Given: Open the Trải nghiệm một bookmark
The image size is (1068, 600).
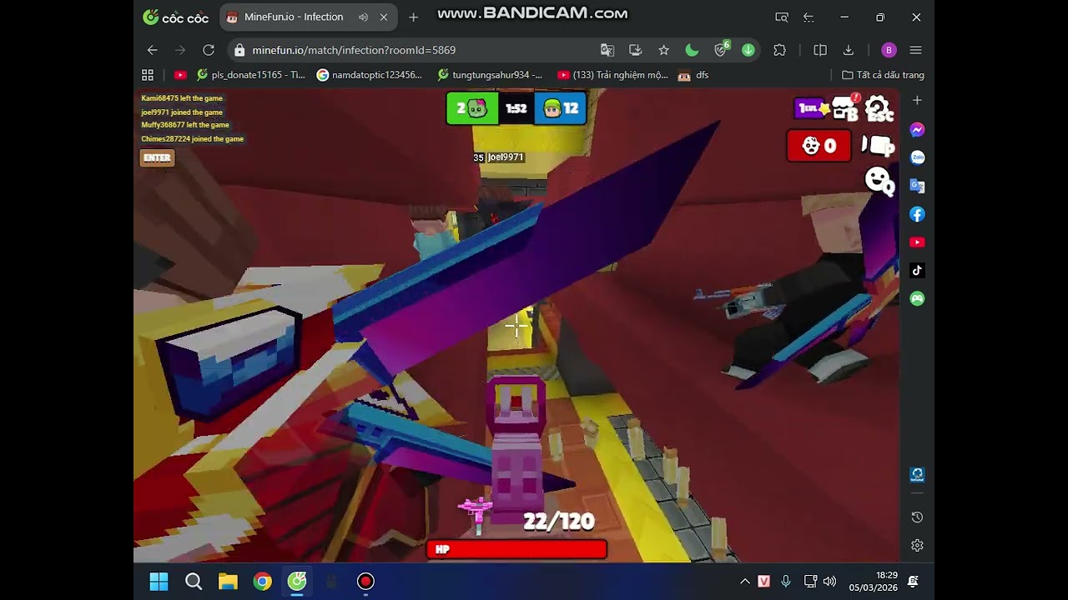Looking at the screenshot, I should pos(612,75).
